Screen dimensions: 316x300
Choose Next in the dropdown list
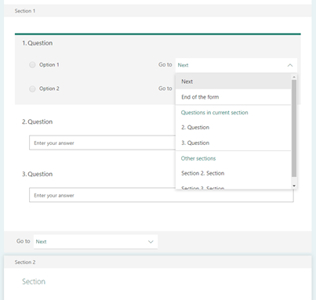pyautogui.click(x=233, y=81)
